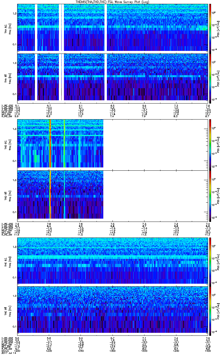This screenshot has width=222, height=355.
Task: Click the '1200' time tick label
Action: 18,351
